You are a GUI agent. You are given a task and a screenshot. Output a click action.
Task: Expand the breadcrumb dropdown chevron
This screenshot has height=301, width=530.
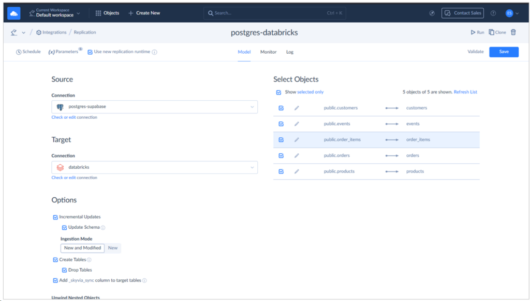(23, 33)
